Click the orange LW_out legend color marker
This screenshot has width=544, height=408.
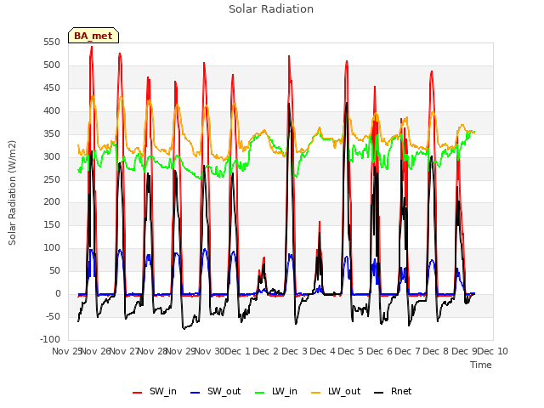click(x=315, y=393)
